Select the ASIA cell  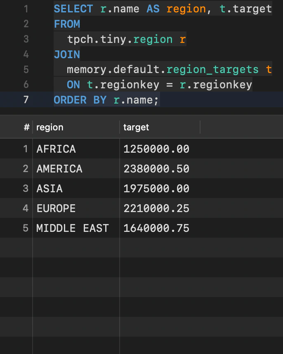click(76, 189)
